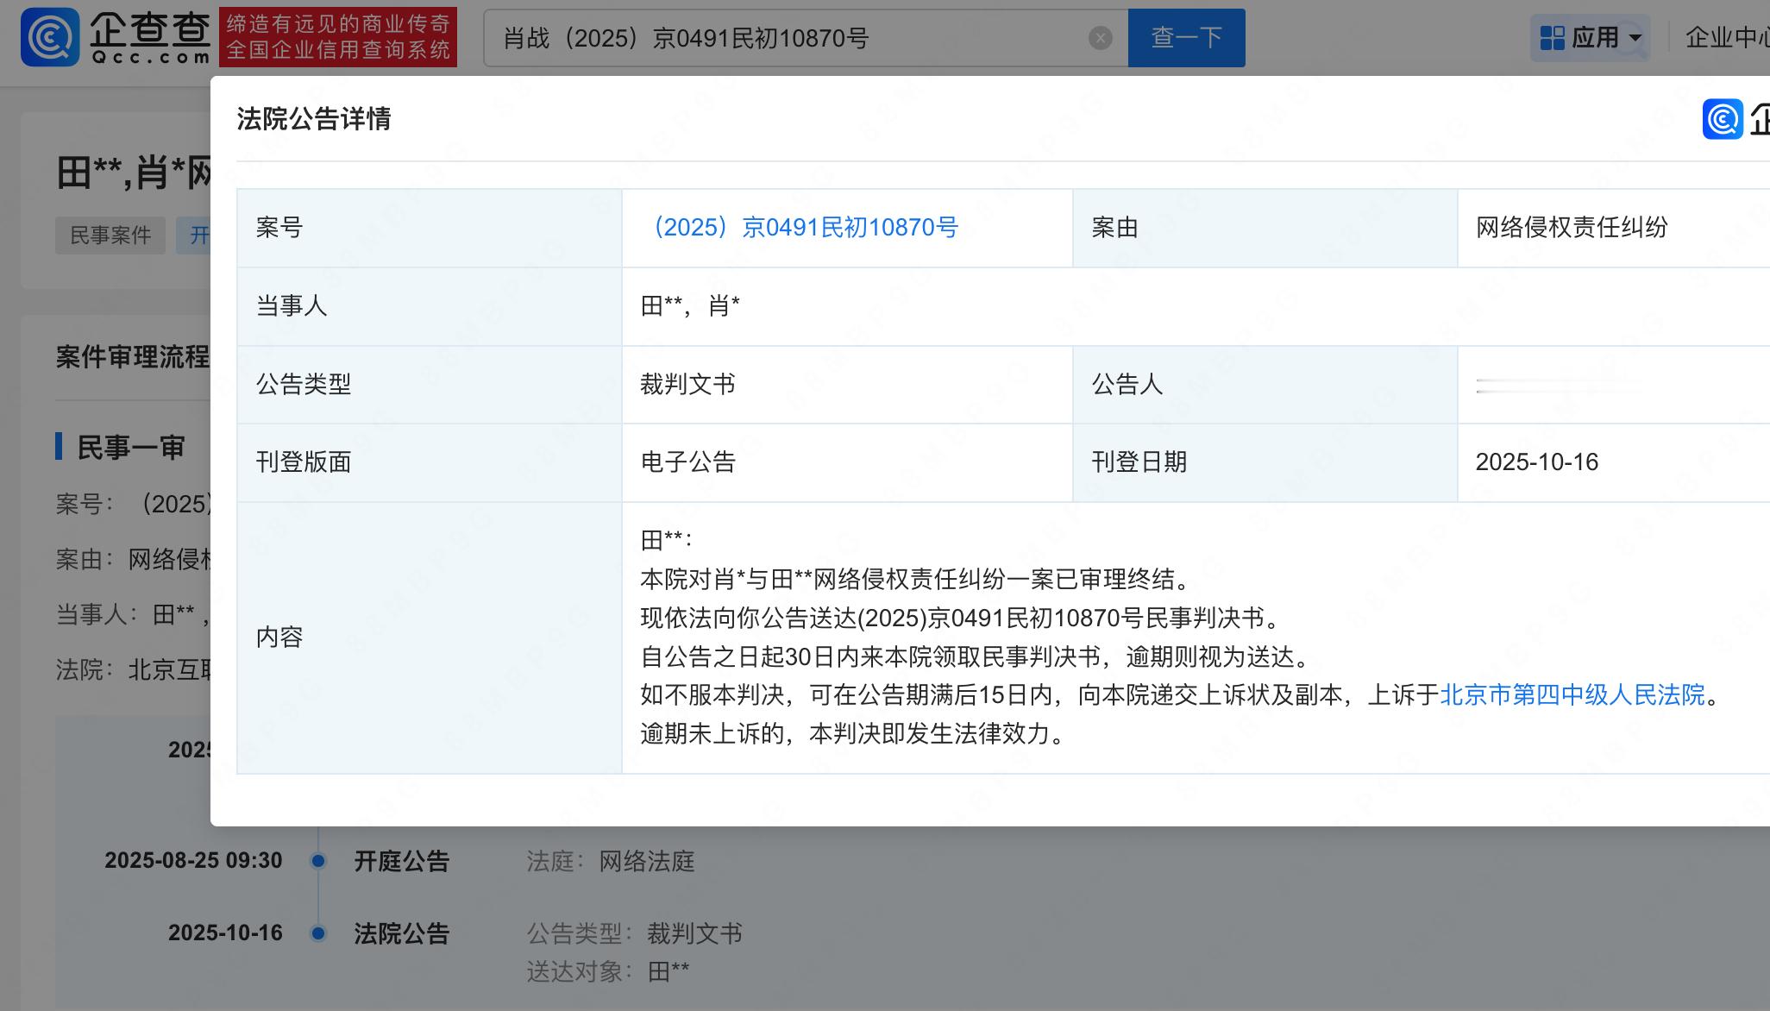Clear the search box with X icon
Screen dimensions: 1770x1011
pyautogui.click(x=1100, y=38)
